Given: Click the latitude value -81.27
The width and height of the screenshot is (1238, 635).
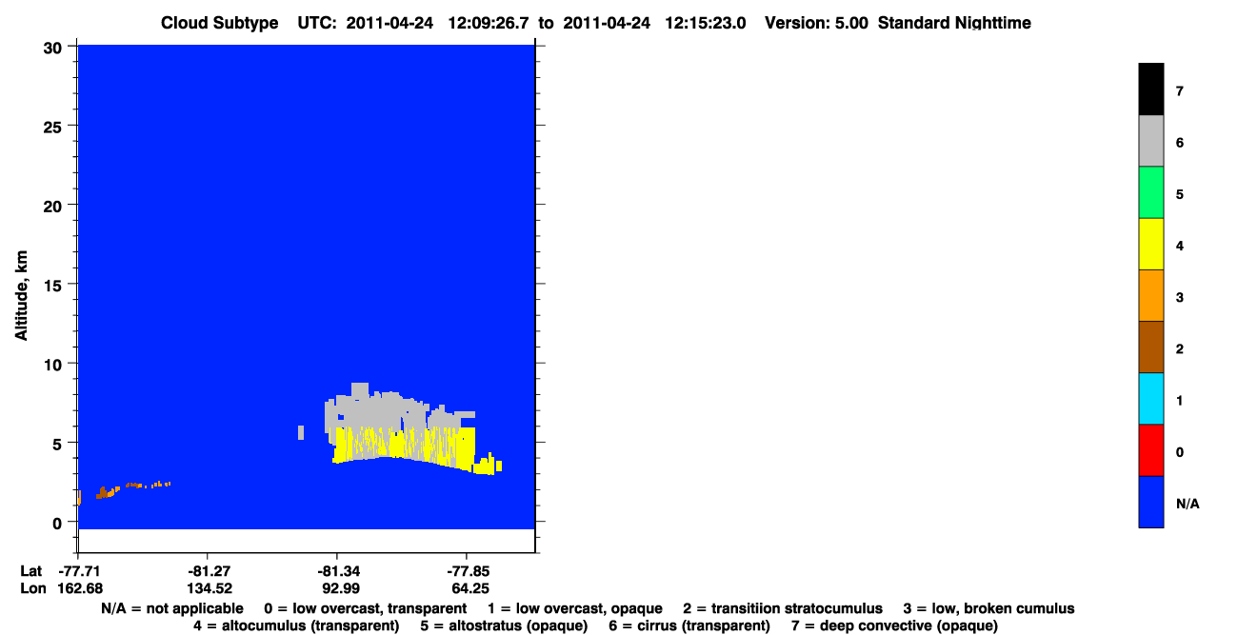Looking at the screenshot, I should (x=208, y=571).
